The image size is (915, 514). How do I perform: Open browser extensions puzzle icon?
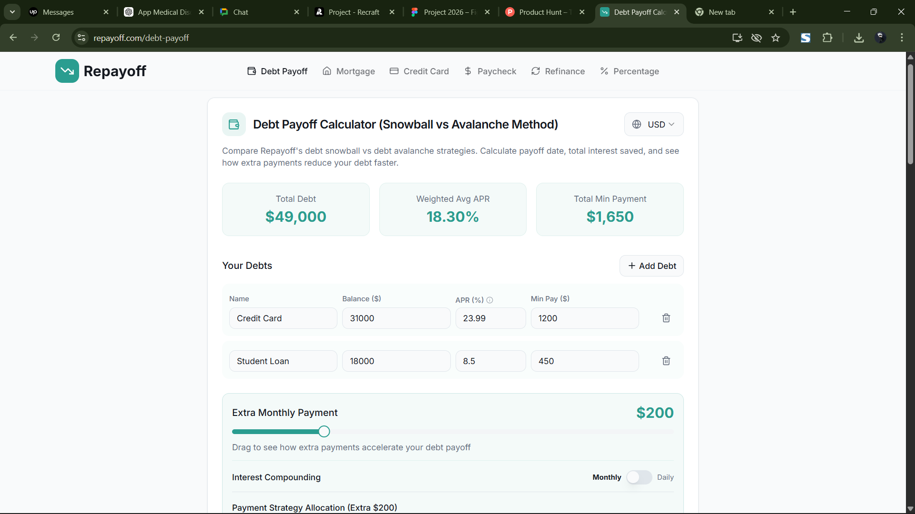pyautogui.click(x=827, y=38)
